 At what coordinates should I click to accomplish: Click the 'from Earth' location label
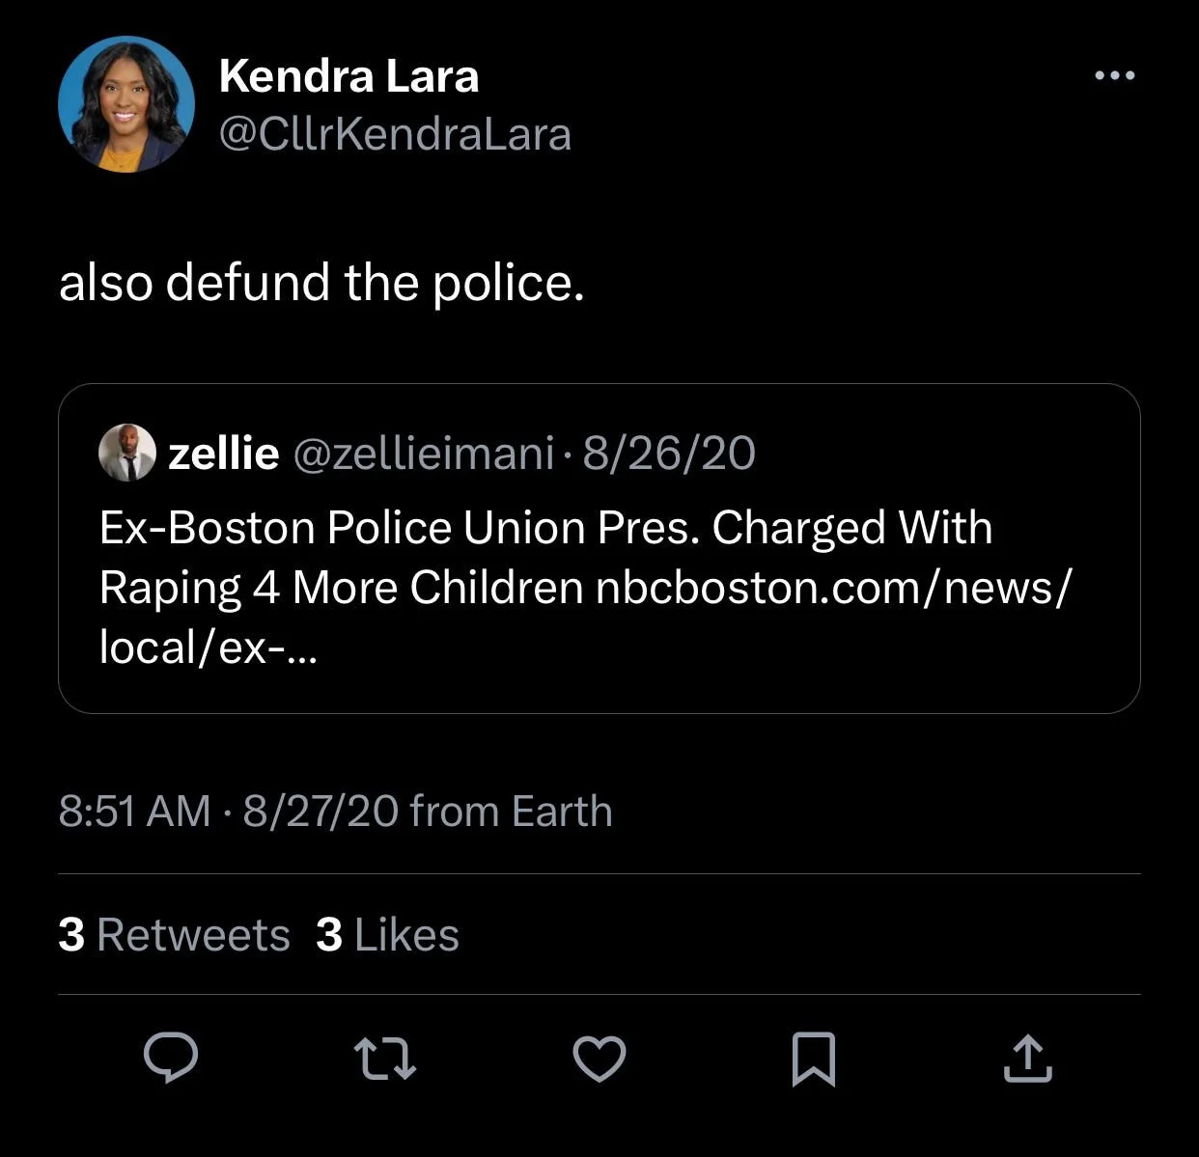tap(511, 811)
